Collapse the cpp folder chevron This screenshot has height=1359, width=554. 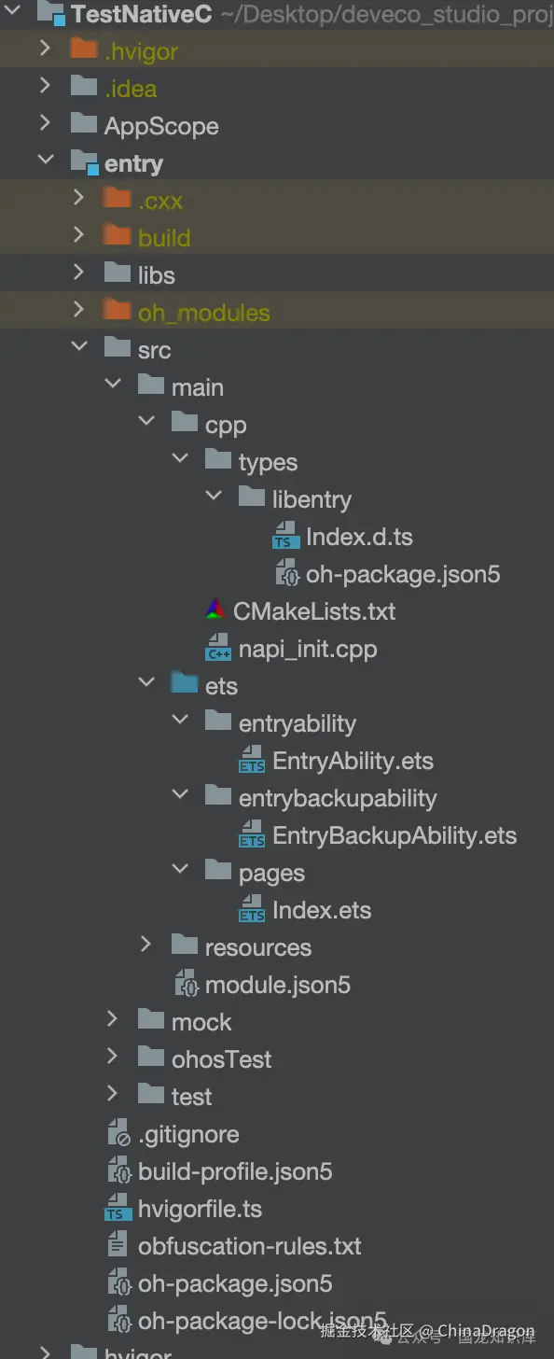[145, 423]
